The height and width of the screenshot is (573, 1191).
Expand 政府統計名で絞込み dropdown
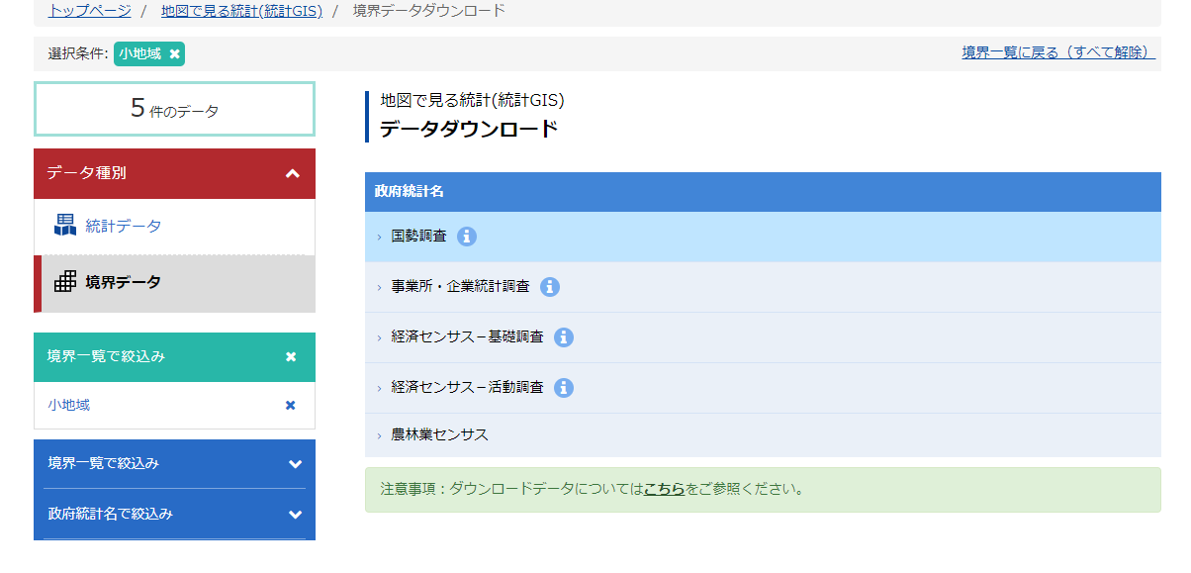coord(295,515)
